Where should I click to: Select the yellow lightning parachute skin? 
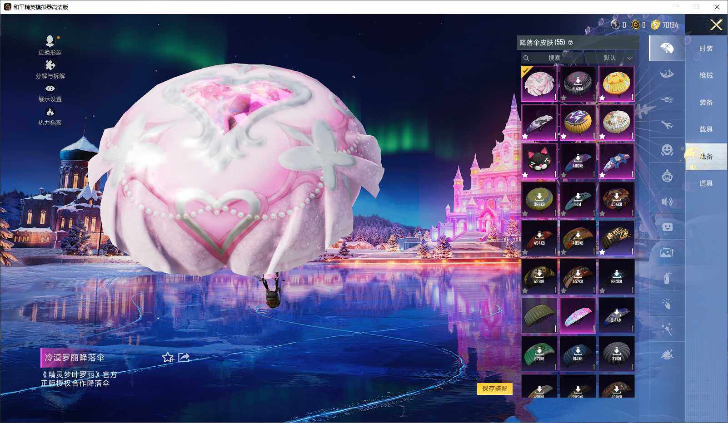pyautogui.click(x=578, y=123)
